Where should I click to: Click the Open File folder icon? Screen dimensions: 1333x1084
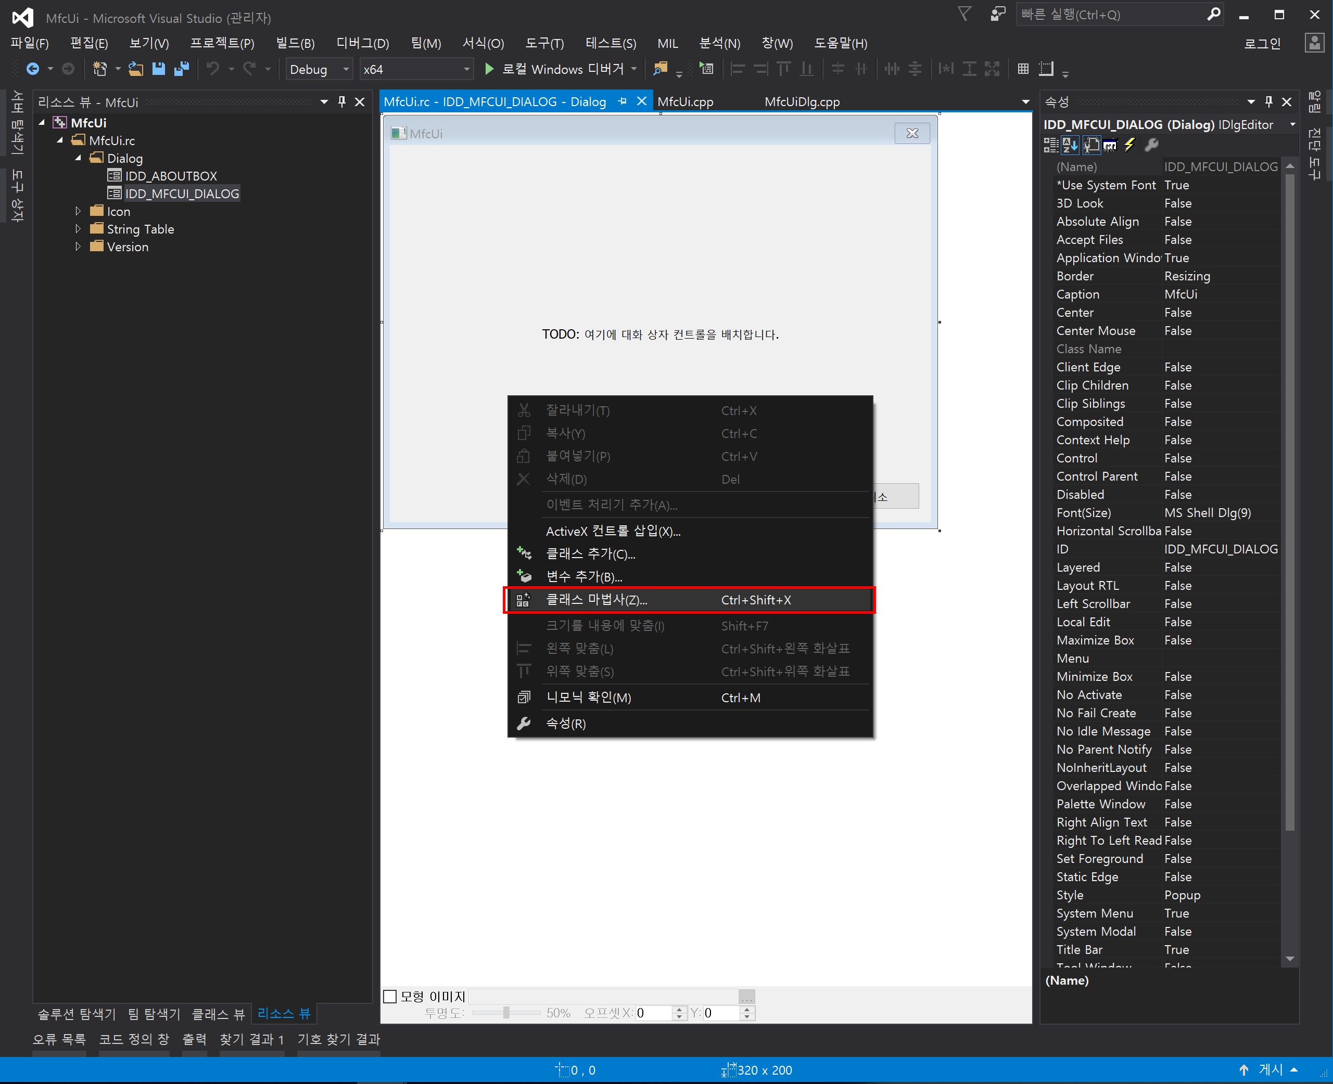click(x=136, y=69)
